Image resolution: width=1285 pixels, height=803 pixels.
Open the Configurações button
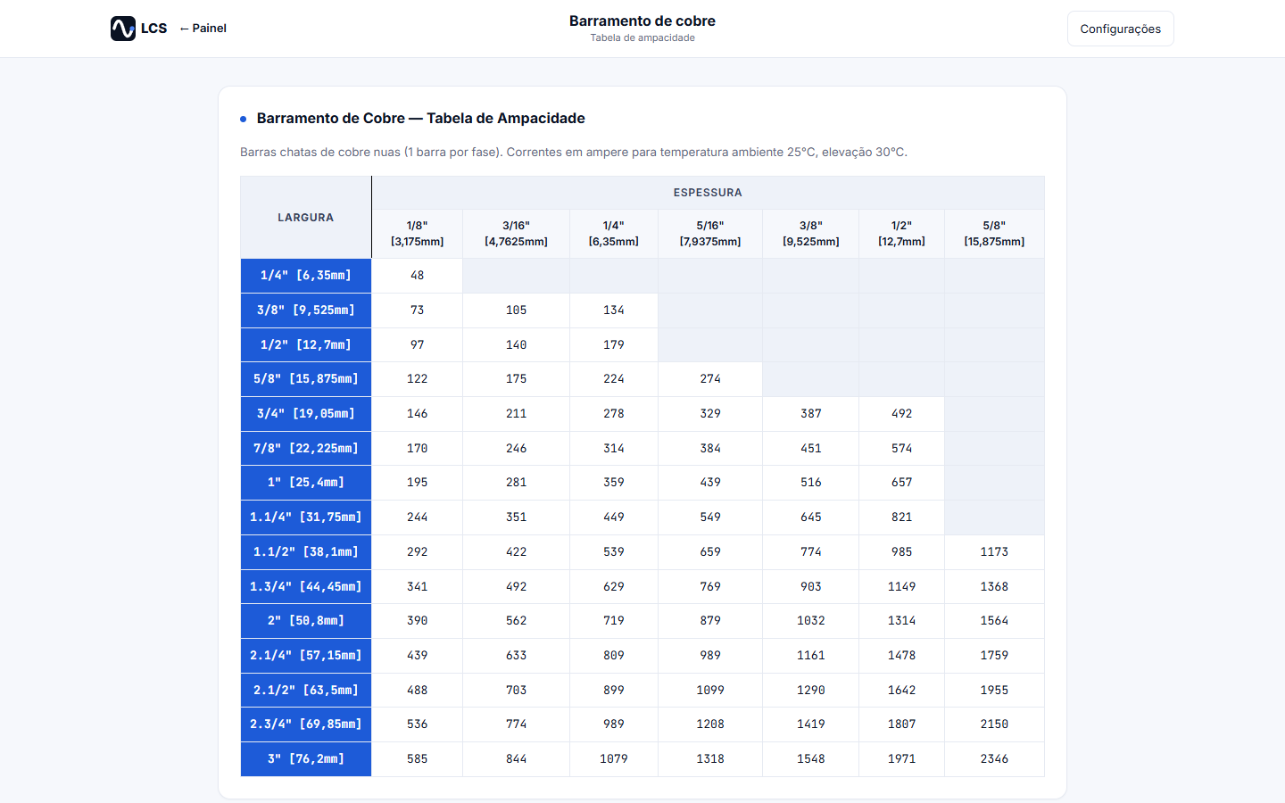pos(1120,29)
